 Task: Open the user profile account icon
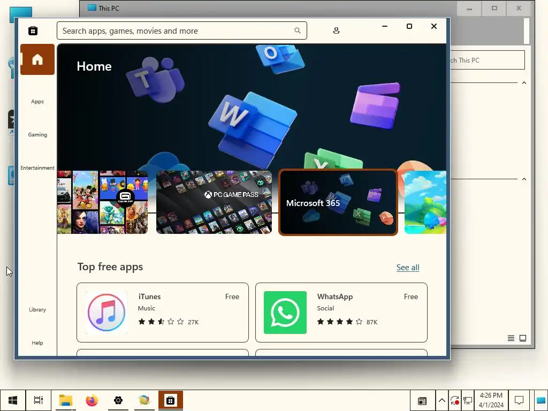(336, 31)
